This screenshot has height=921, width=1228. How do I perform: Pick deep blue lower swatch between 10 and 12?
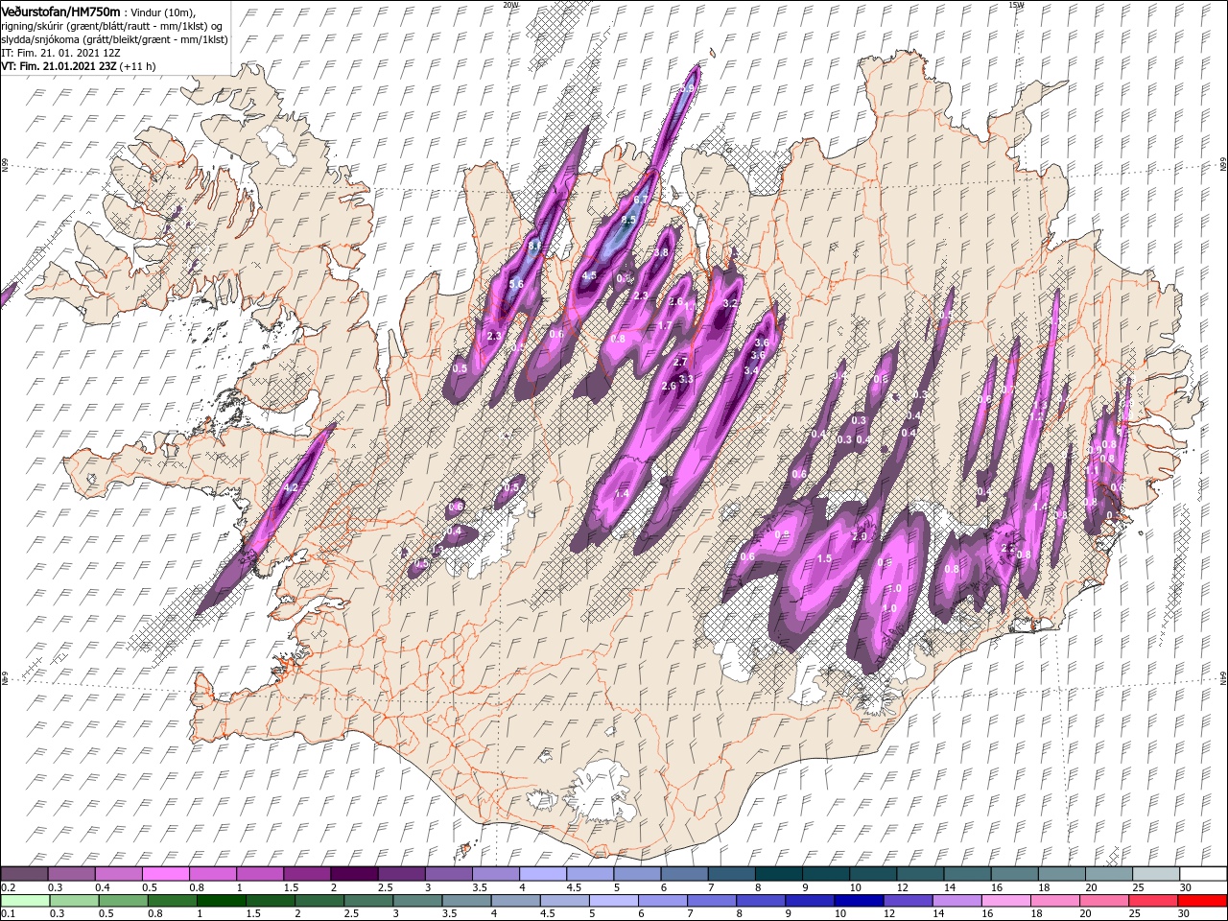[858, 900]
